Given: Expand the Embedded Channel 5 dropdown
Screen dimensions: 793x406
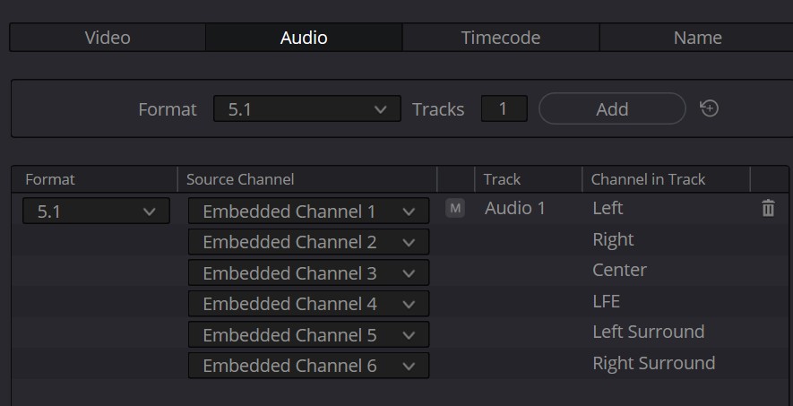Looking at the screenshot, I should [308, 334].
